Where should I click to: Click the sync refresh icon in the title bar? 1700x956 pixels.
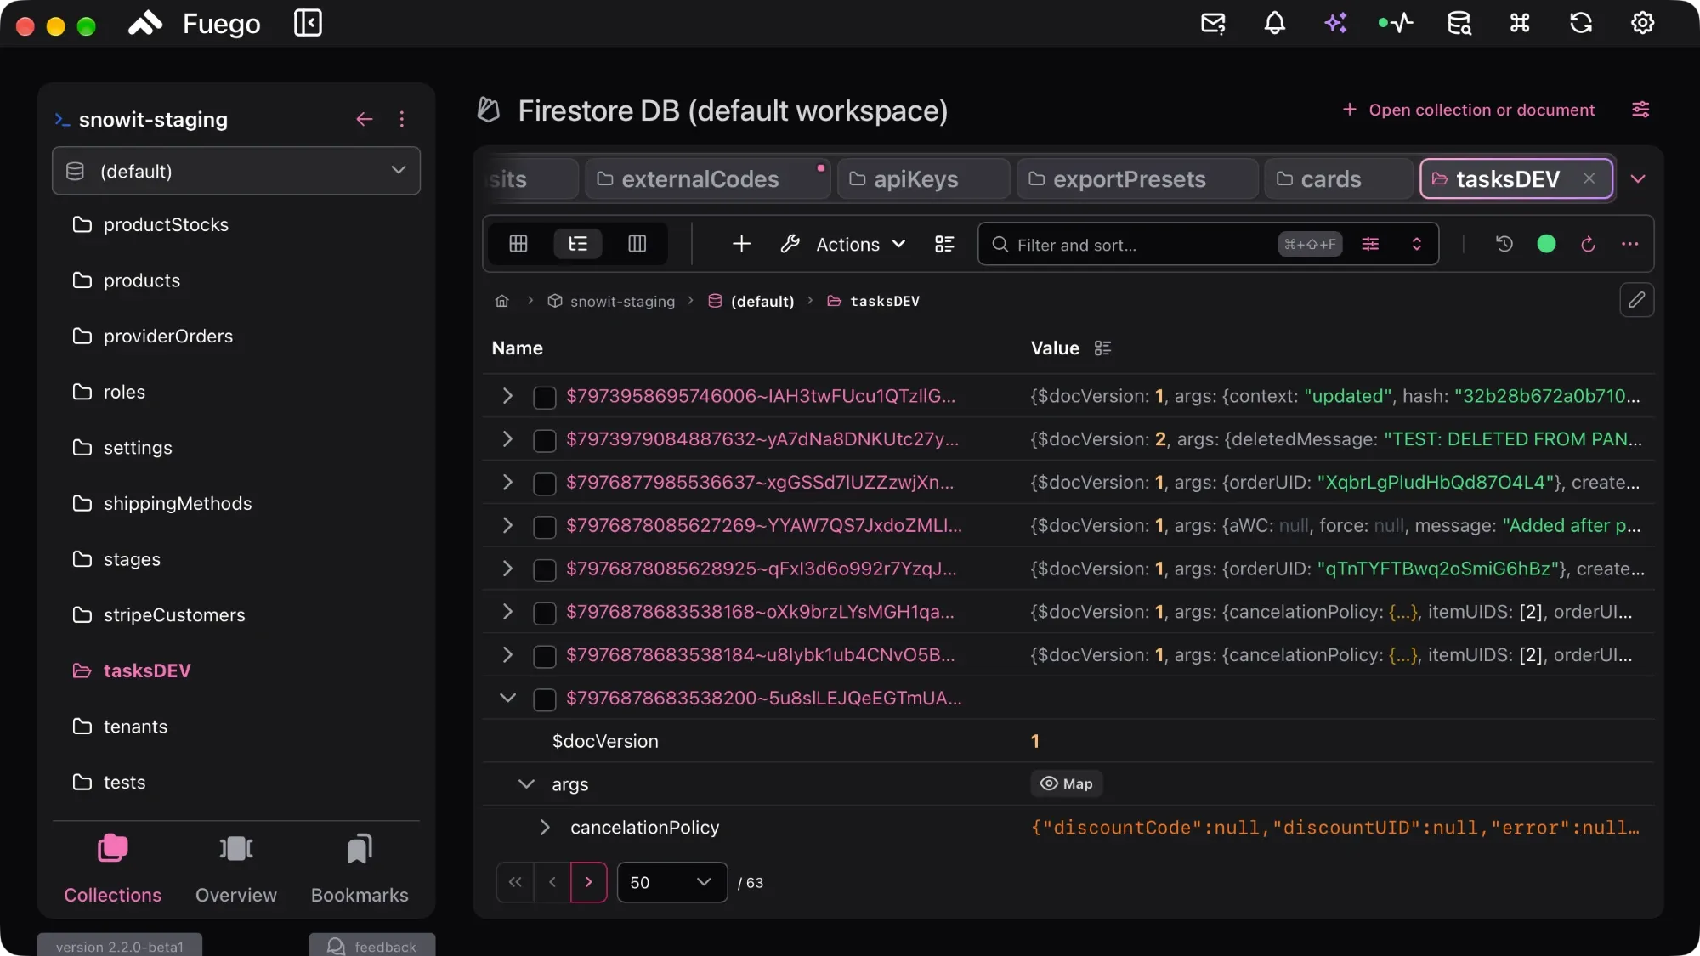tap(1581, 23)
